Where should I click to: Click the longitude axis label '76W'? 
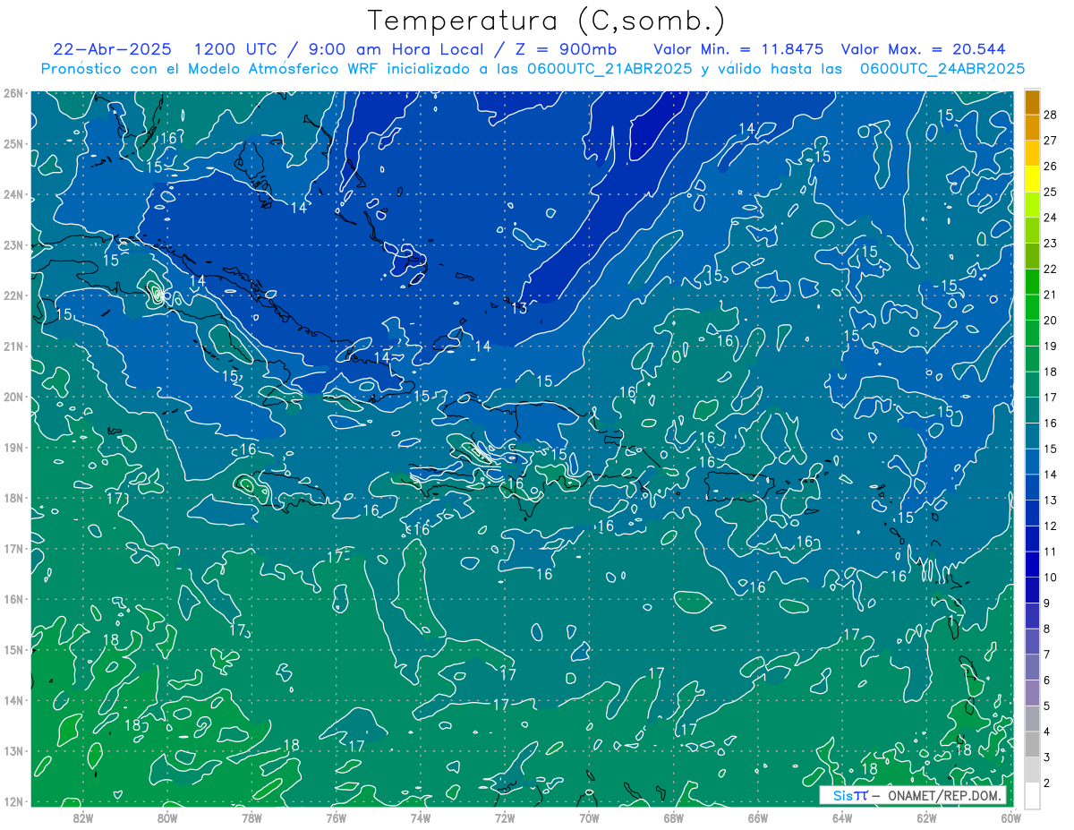click(x=336, y=818)
